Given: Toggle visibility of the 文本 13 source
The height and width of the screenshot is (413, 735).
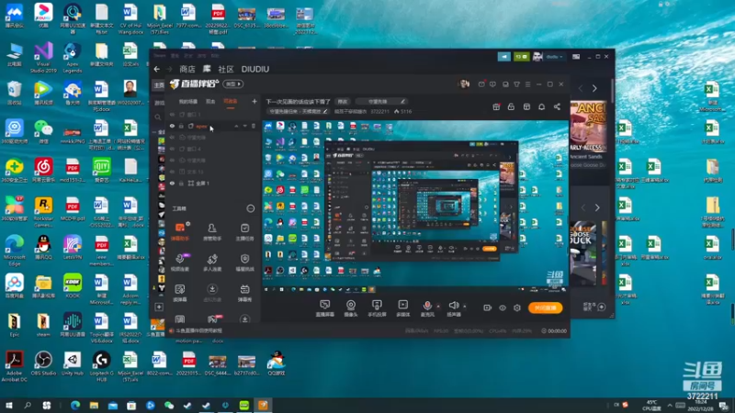Looking at the screenshot, I should 172,172.
